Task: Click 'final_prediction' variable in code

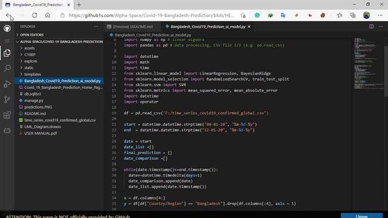Action: click(x=142, y=153)
